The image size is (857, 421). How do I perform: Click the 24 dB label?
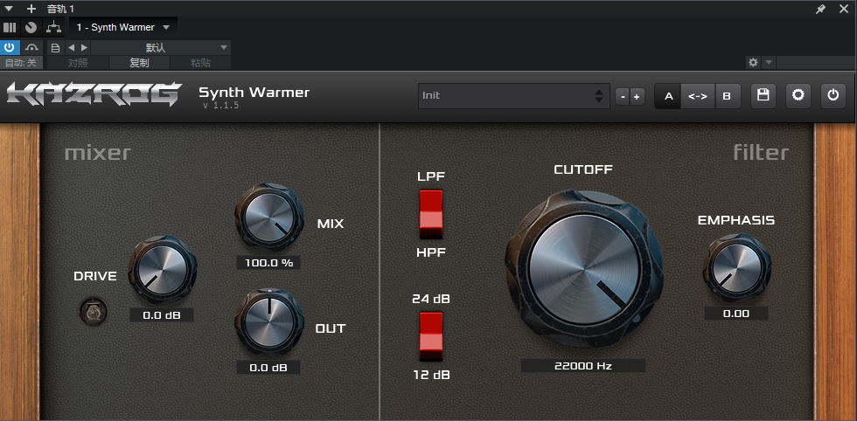click(x=431, y=300)
